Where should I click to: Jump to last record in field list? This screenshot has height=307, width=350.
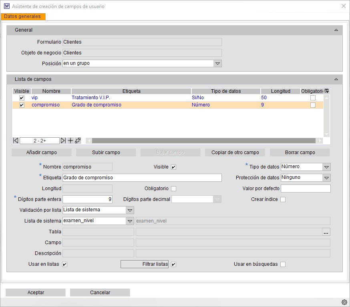[x=63, y=140]
